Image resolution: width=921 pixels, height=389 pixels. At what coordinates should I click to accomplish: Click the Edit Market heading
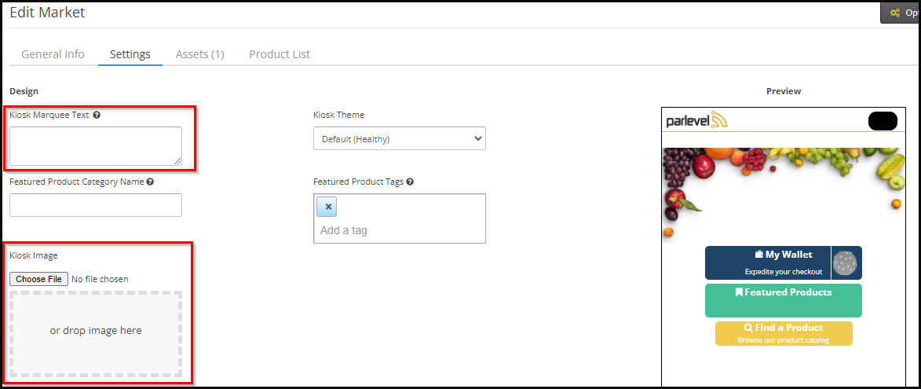click(48, 13)
